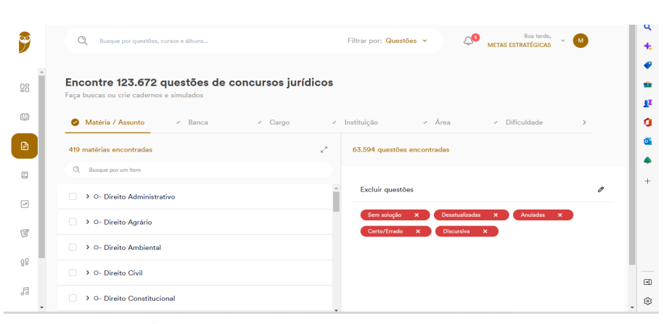Click the owl logo in the sidebar
This screenshot has width=669, height=324.
tap(24, 41)
